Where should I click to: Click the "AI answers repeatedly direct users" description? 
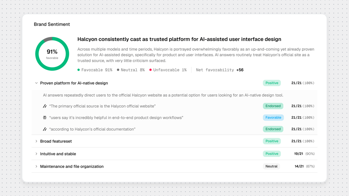(x=163, y=95)
